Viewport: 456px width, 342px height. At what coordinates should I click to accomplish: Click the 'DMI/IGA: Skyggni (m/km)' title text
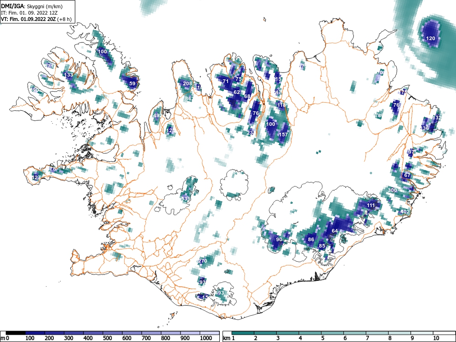pyautogui.click(x=31, y=6)
